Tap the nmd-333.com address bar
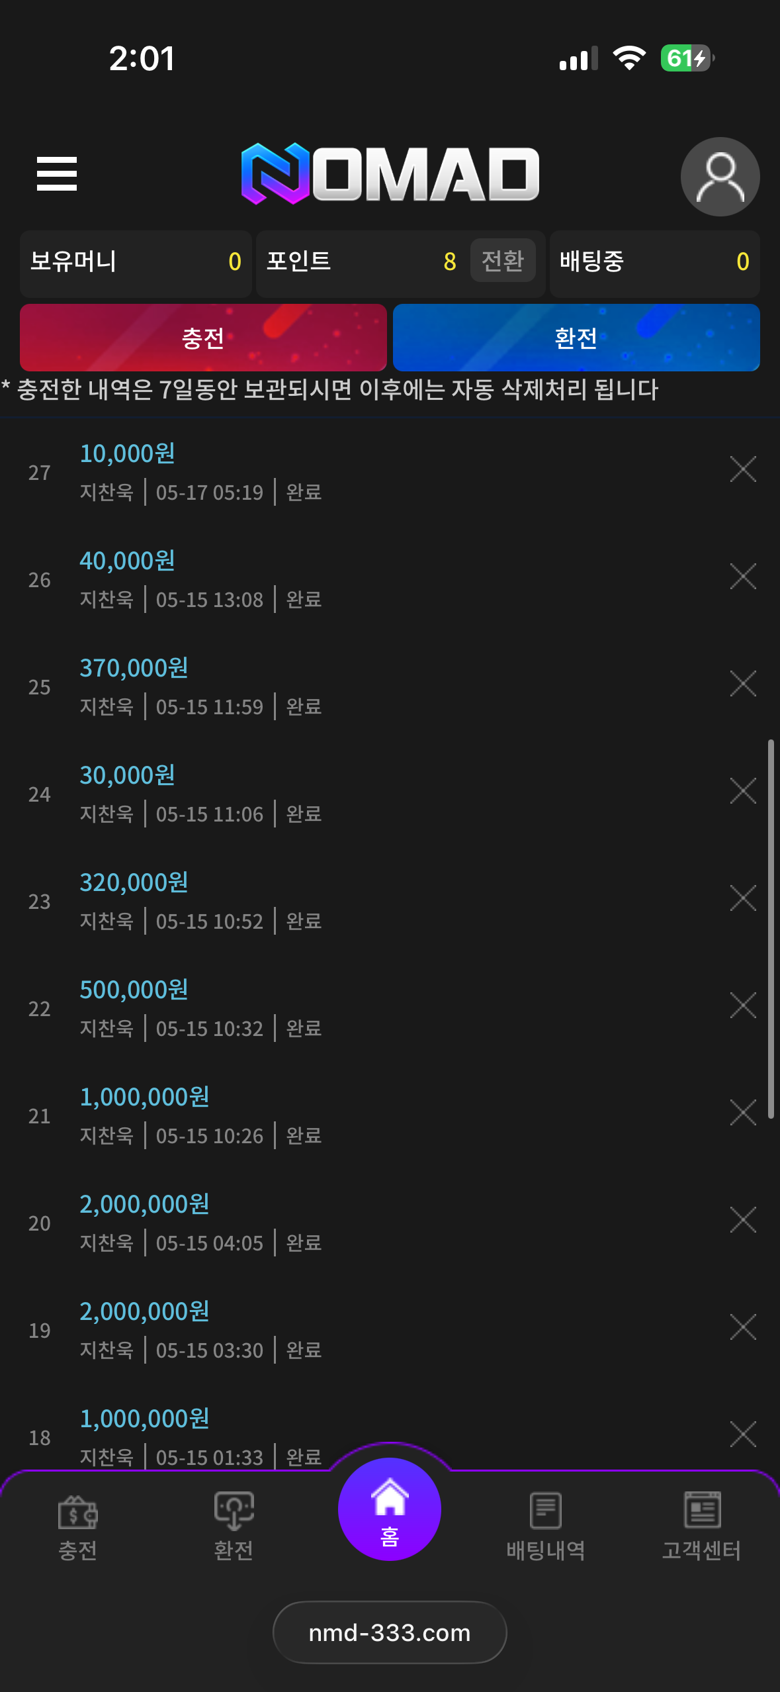 coord(390,1632)
